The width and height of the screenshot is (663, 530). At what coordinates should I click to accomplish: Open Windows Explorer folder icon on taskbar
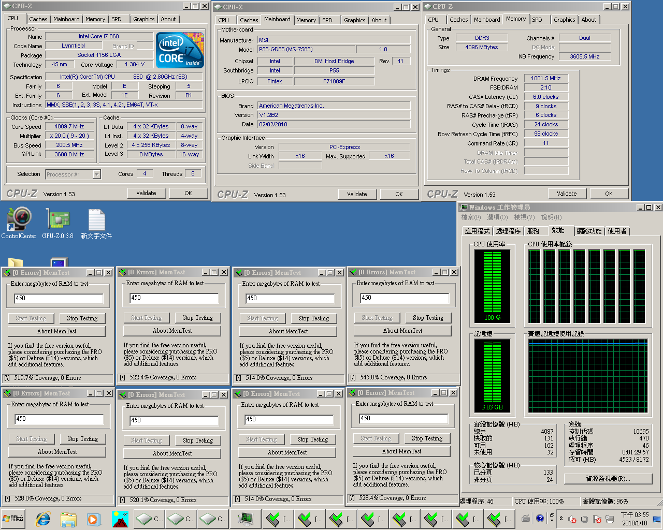point(68,519)
